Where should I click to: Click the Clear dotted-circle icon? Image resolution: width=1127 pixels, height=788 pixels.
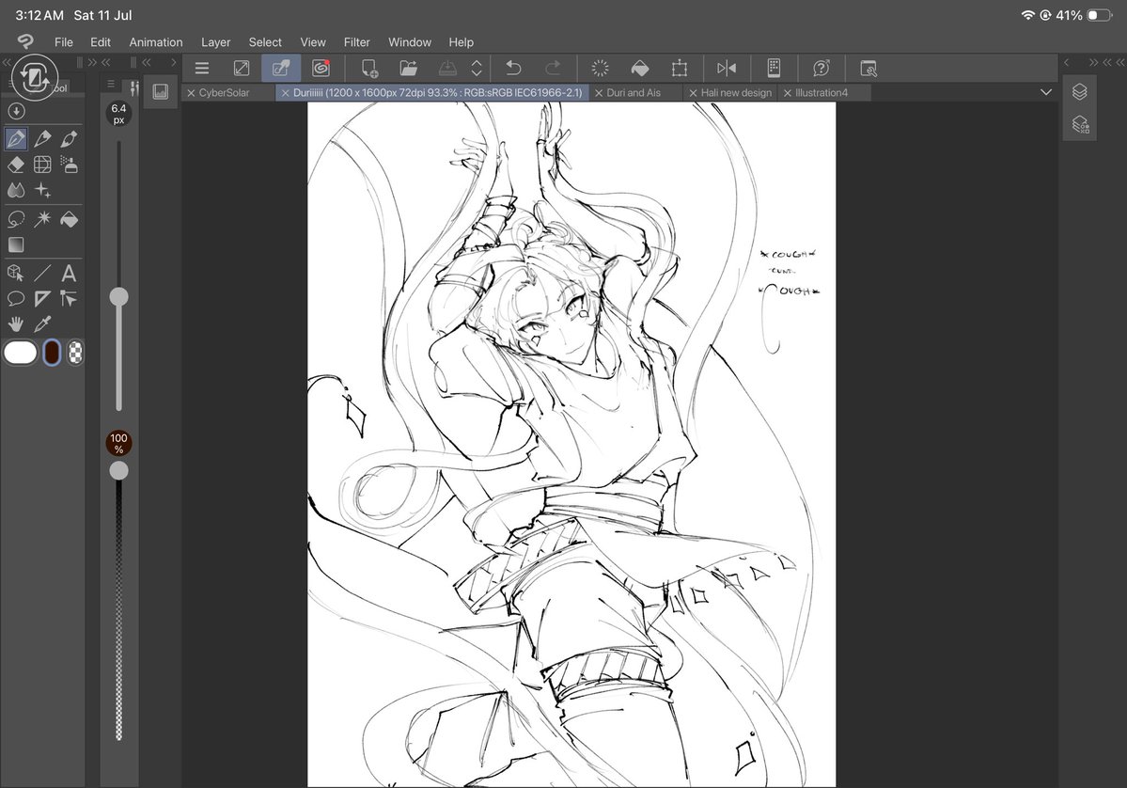[600, 69]
